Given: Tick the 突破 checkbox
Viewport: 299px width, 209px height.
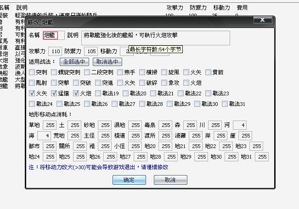Looking at the screenshot, I should pos(76,82).
